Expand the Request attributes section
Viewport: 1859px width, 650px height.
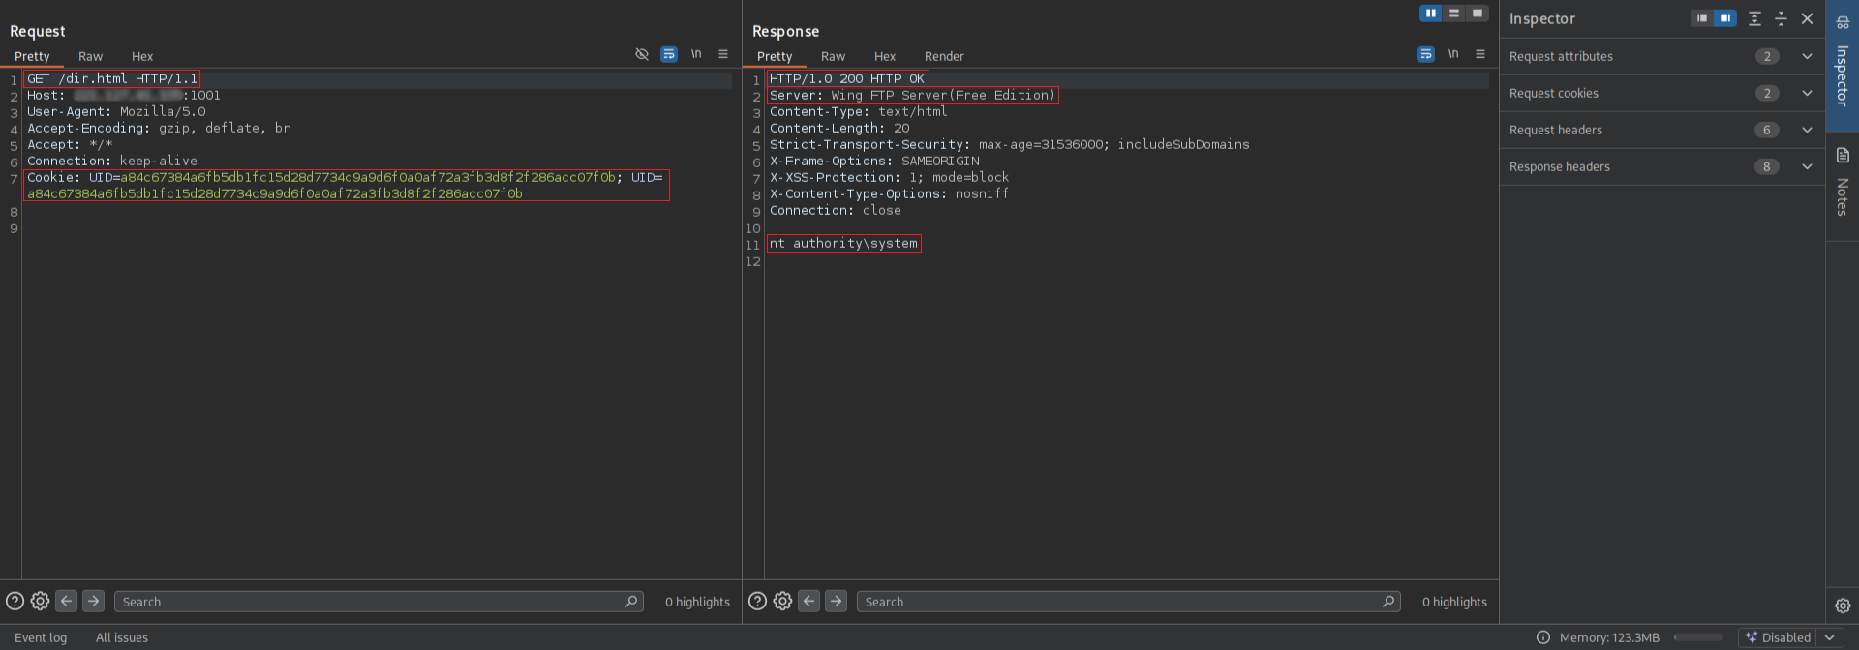1661,56
